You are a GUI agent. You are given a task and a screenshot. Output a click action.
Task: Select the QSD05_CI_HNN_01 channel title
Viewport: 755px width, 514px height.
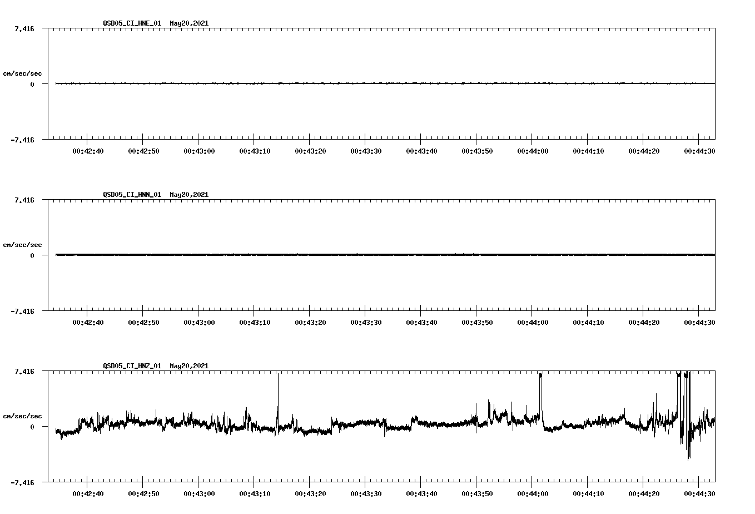(x=132, y=195)
